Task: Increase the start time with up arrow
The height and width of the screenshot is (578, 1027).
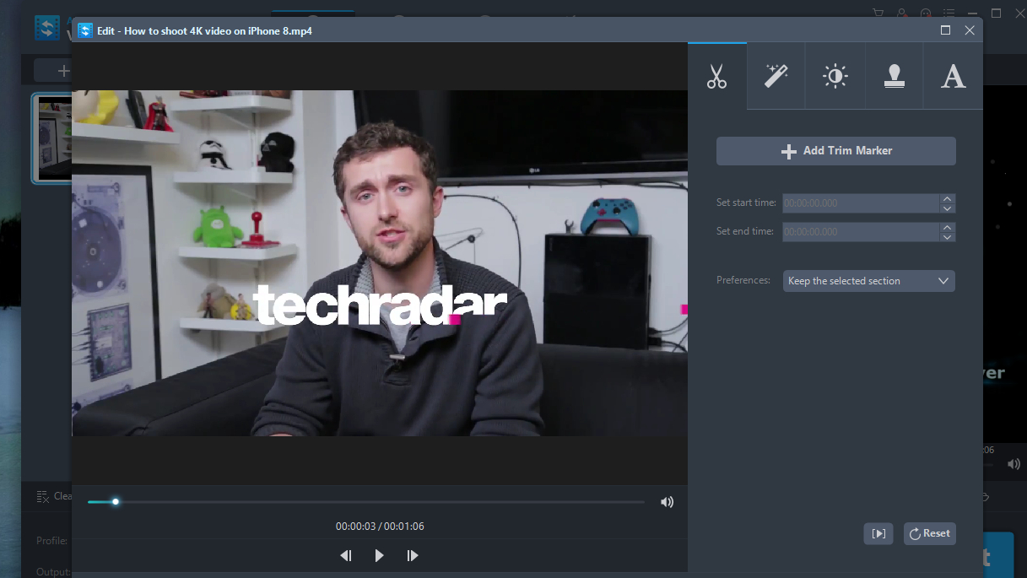Action: coord(947,198)
